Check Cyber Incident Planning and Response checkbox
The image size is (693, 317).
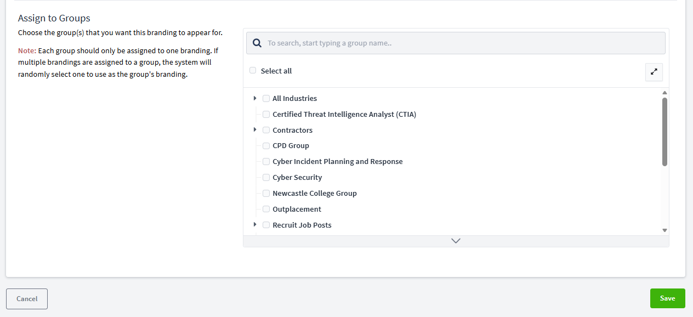266,162
